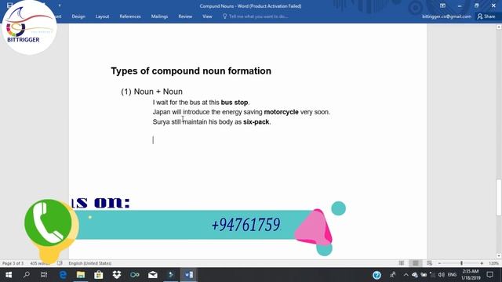Click the Page 3 of 3 indicator
502x282 pixels.
point(13,263)
